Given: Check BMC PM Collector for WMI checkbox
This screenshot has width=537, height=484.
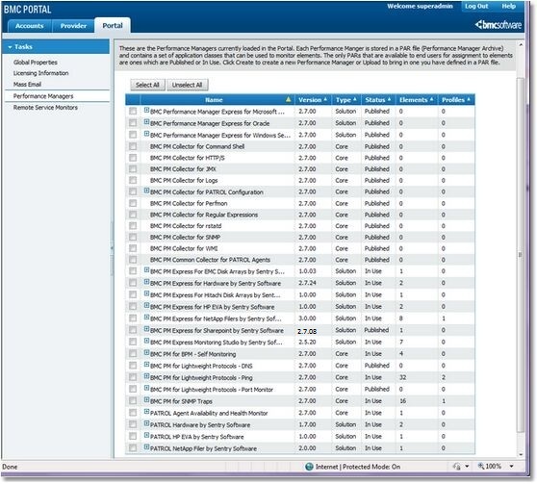Looking at the screenshot, I should pos(133,248).
